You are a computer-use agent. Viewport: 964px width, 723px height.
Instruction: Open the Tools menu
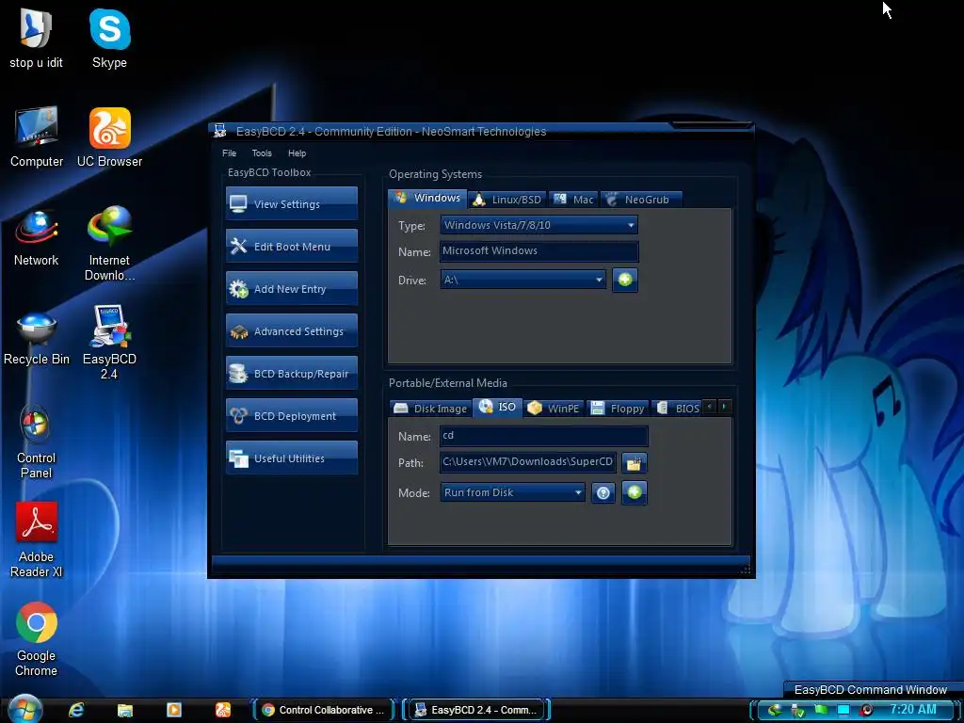[x=262, y=153]
